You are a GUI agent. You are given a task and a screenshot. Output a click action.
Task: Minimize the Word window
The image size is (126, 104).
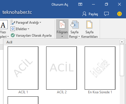click(93, 4)
